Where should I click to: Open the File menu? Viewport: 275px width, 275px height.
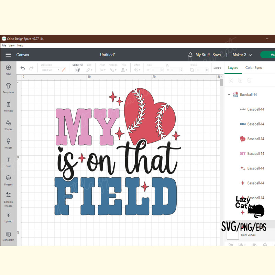(x=3, y=45)
